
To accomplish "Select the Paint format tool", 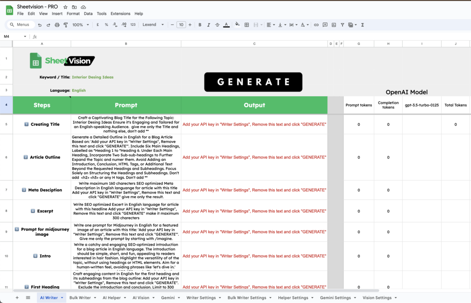I will click(x=66, y=25).
